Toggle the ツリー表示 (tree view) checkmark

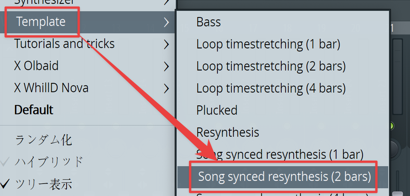(43, 184)
